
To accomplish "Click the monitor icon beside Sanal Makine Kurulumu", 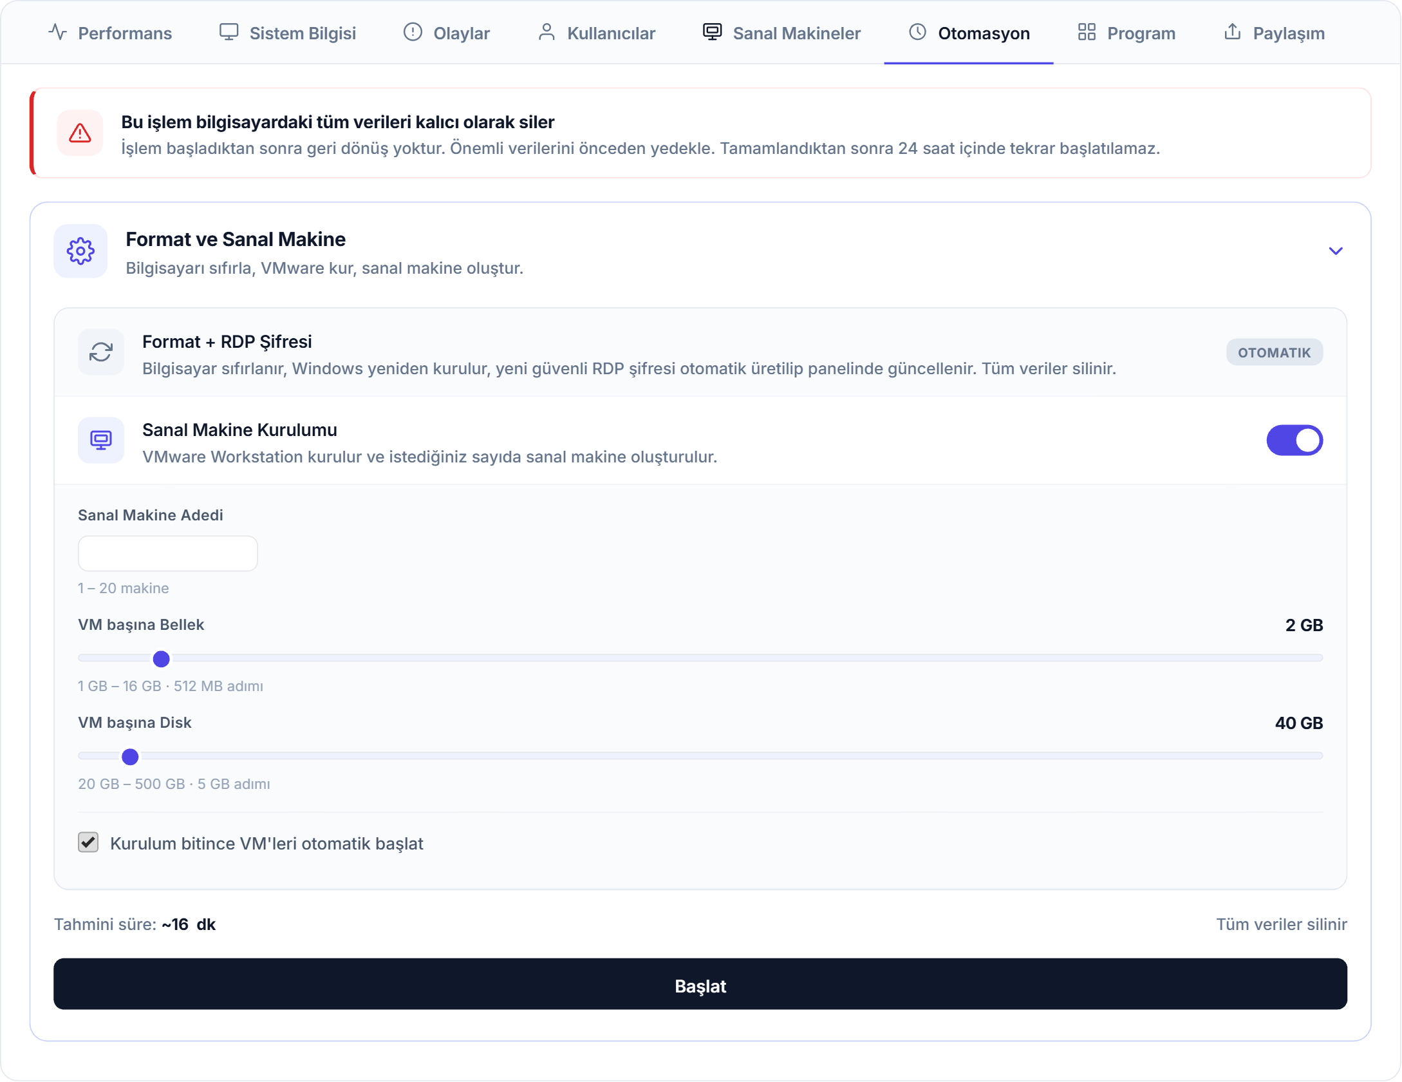I will [x=101, y=441].
